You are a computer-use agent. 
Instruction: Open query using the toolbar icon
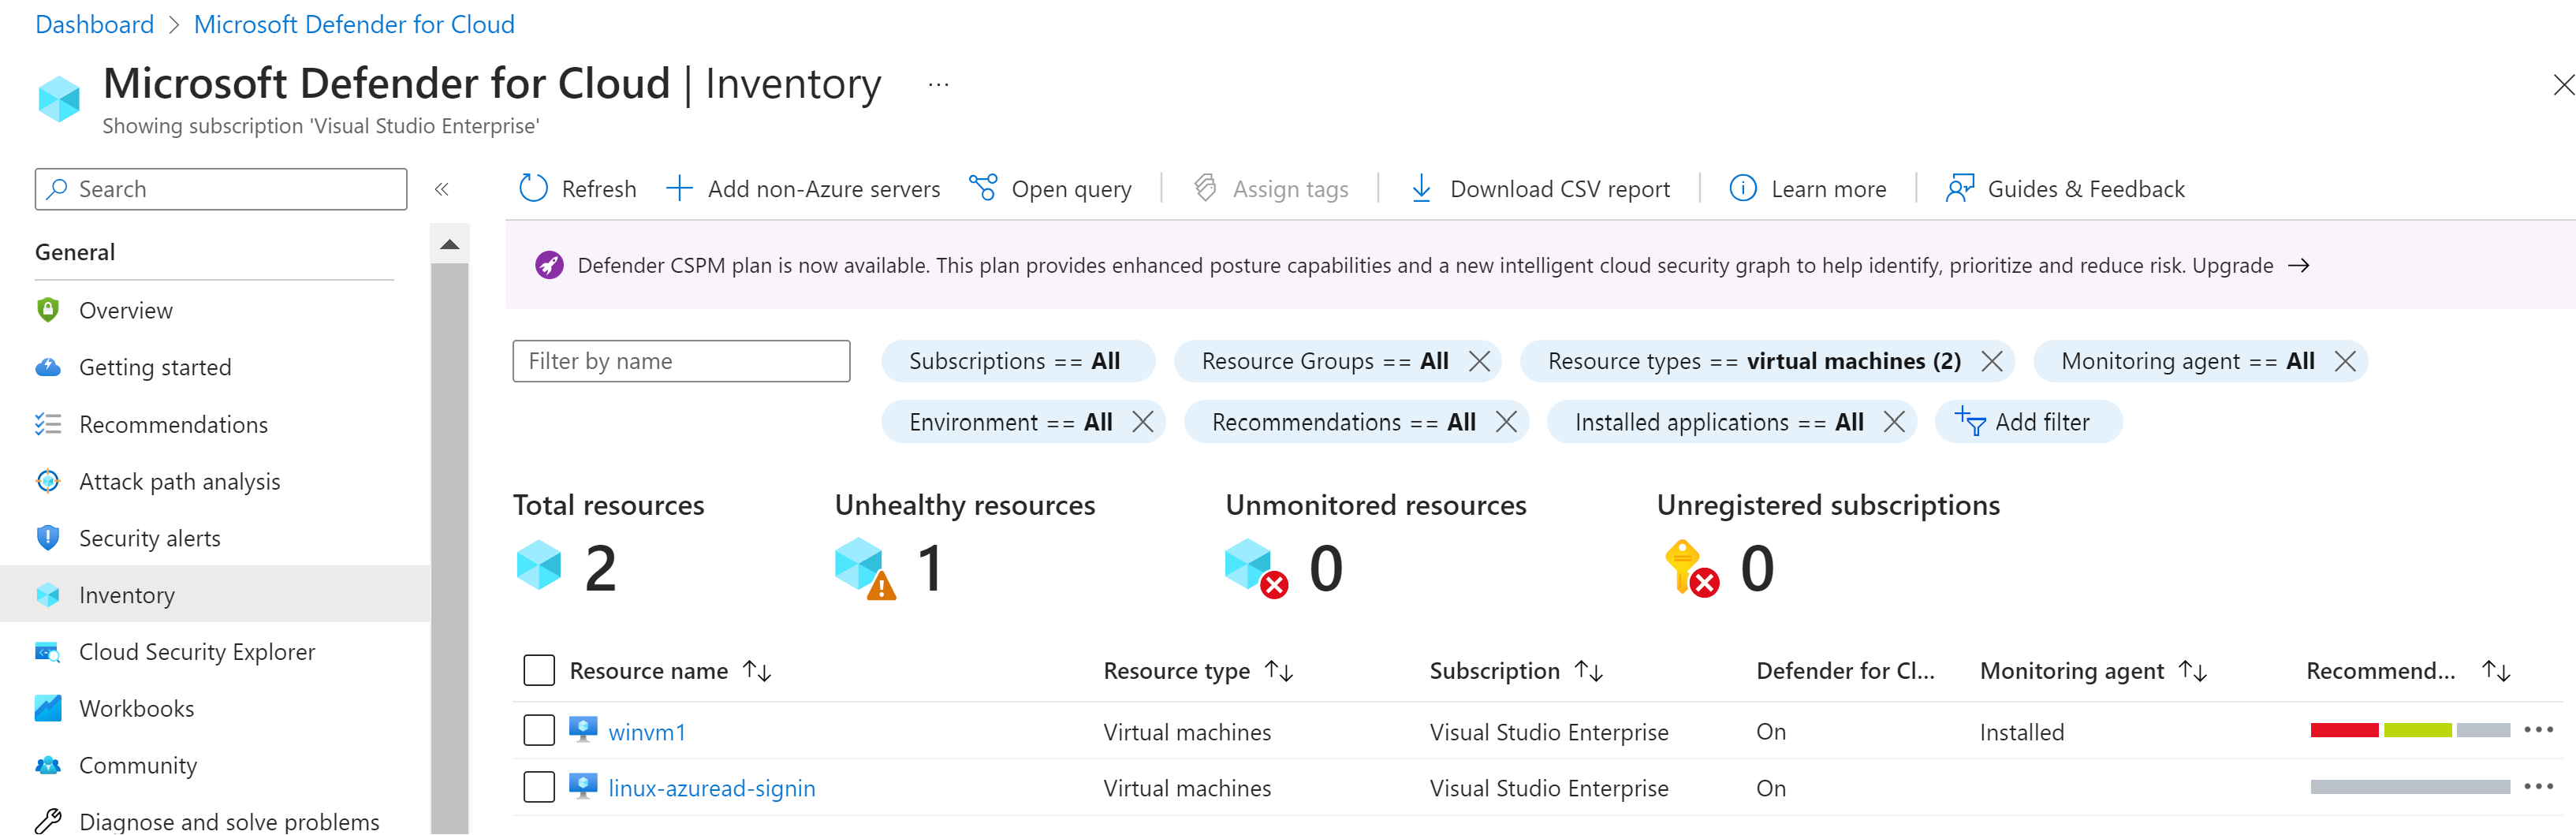pos(983,188)
